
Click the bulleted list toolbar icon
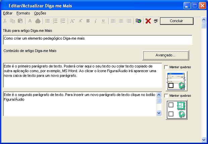[x=48, y=21]
